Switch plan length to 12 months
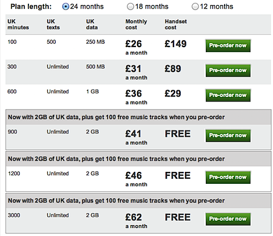 click(x=195, y=7)
